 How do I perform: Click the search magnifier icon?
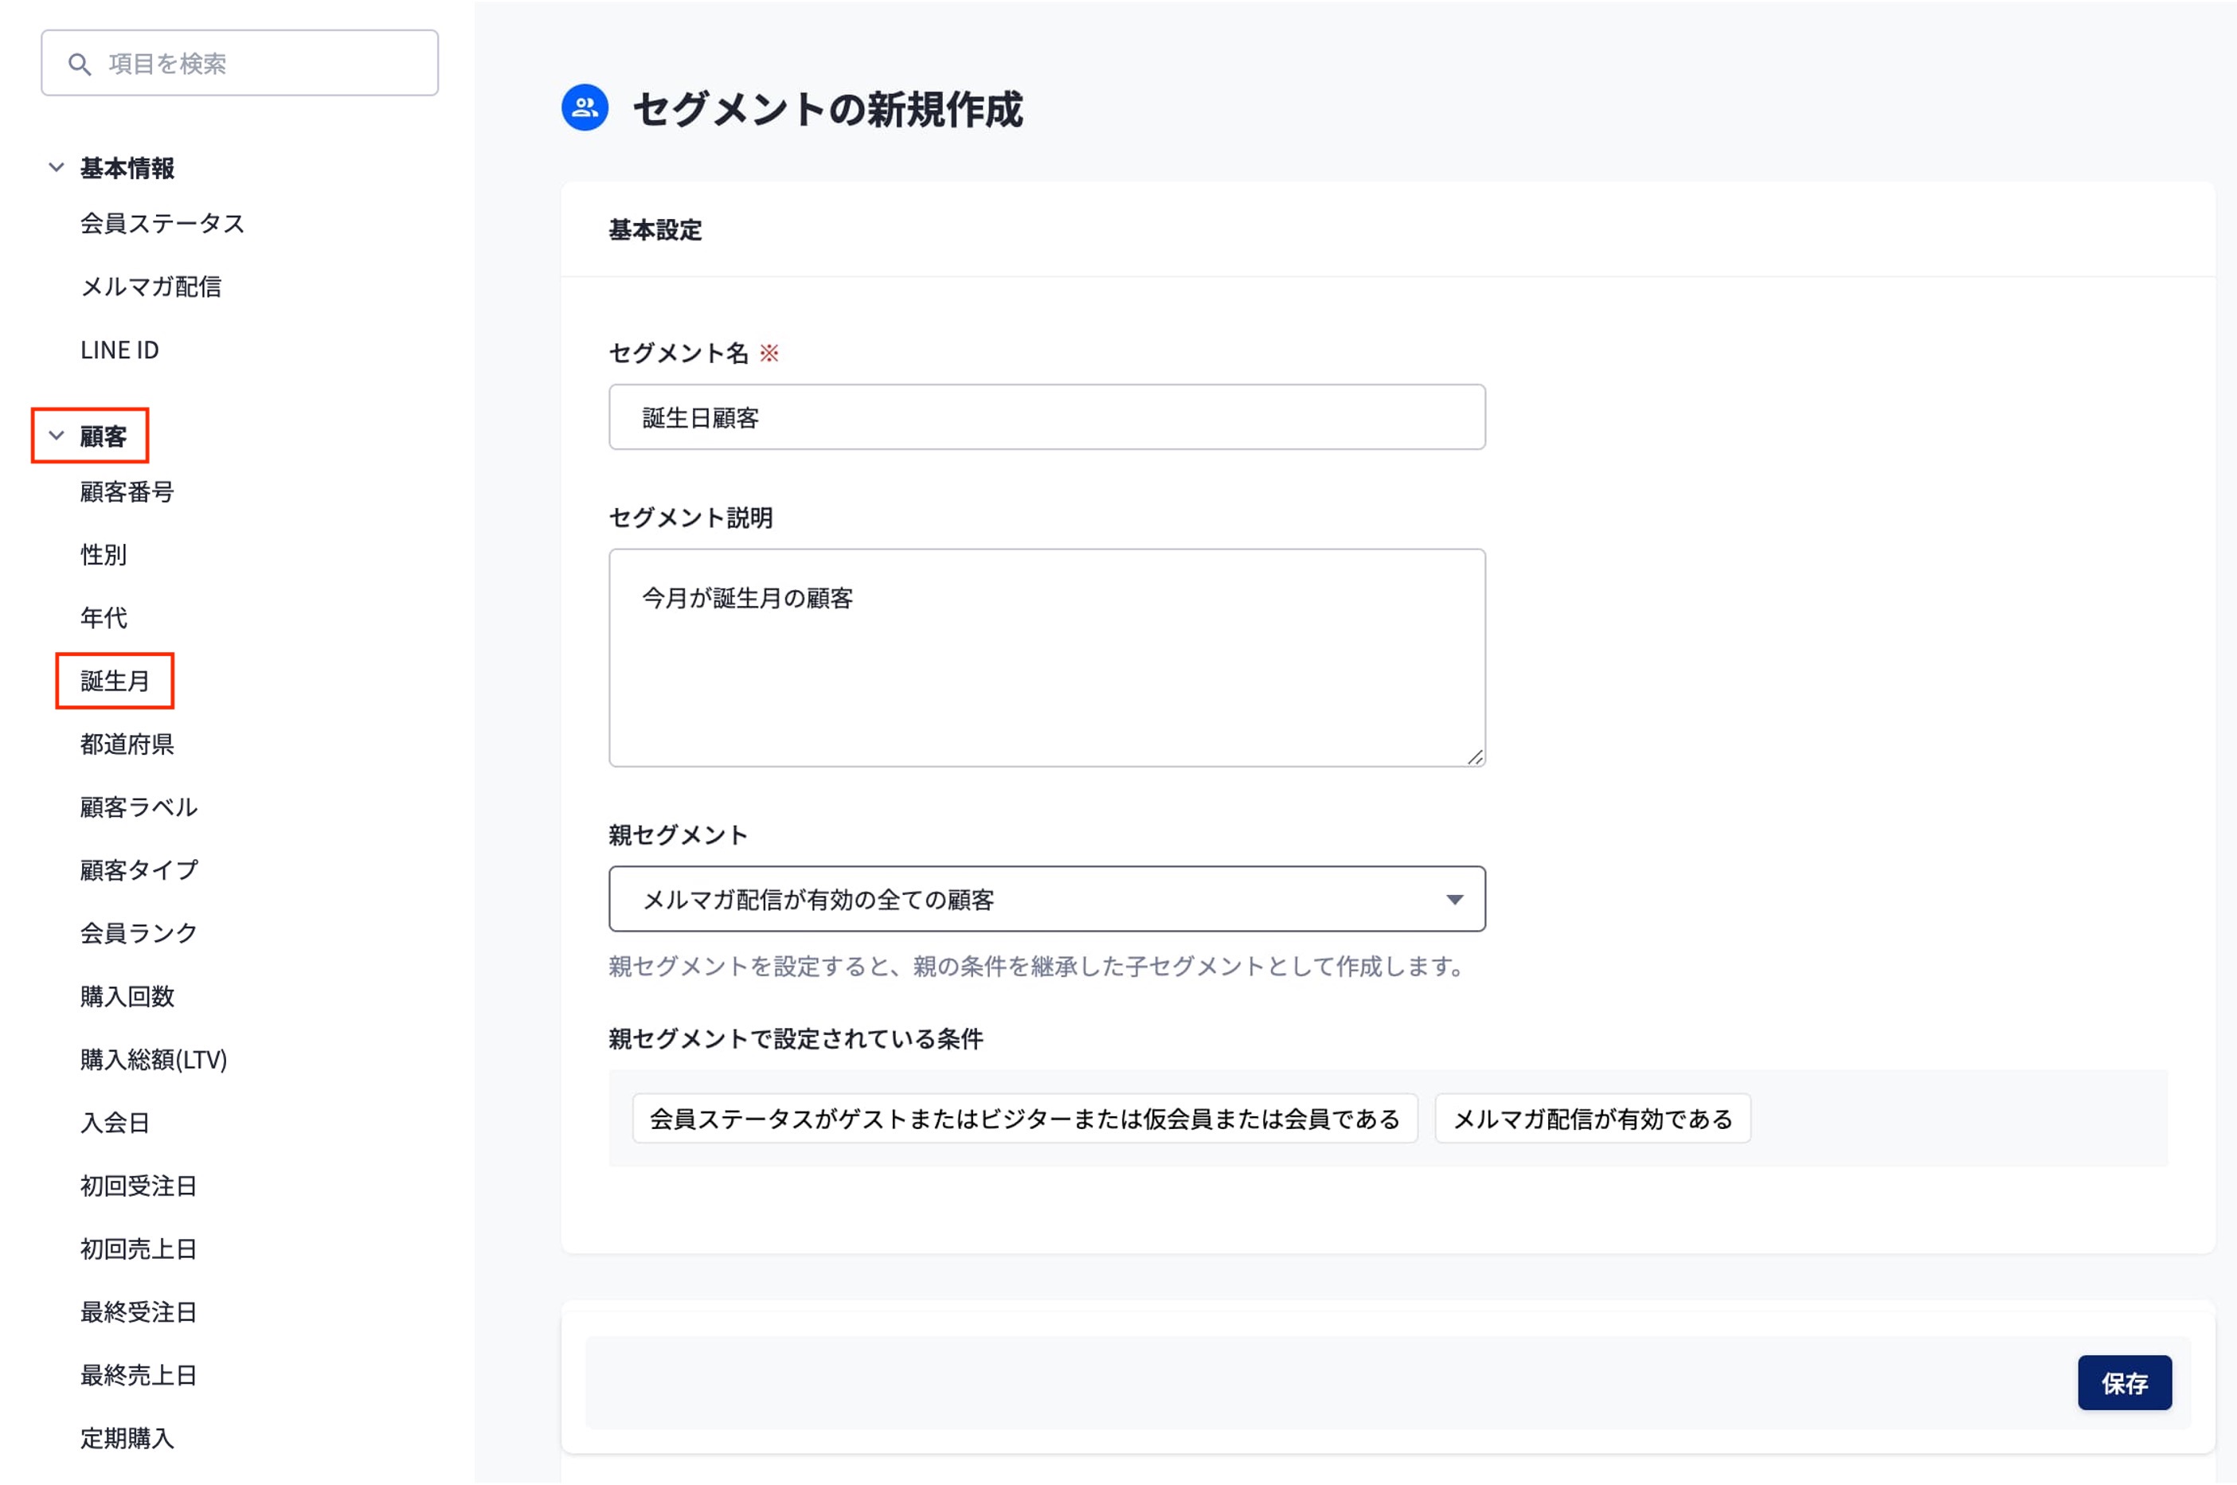pyautogui.click(x=80, y=64)
